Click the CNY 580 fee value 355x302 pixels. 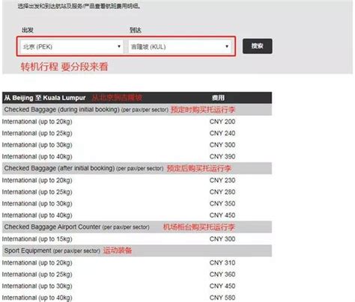(222, 298)
